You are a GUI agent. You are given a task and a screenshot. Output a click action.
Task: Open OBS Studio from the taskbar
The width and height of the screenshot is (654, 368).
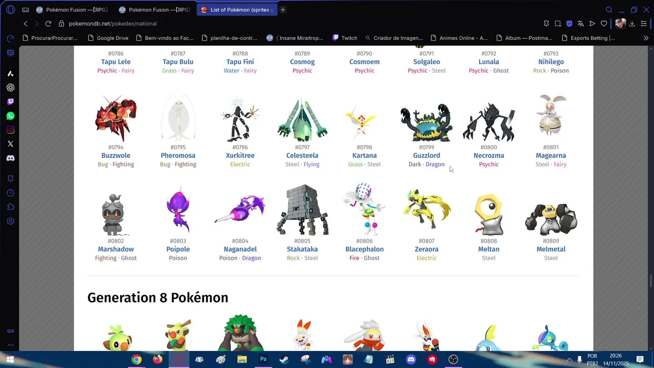[453, 360]
